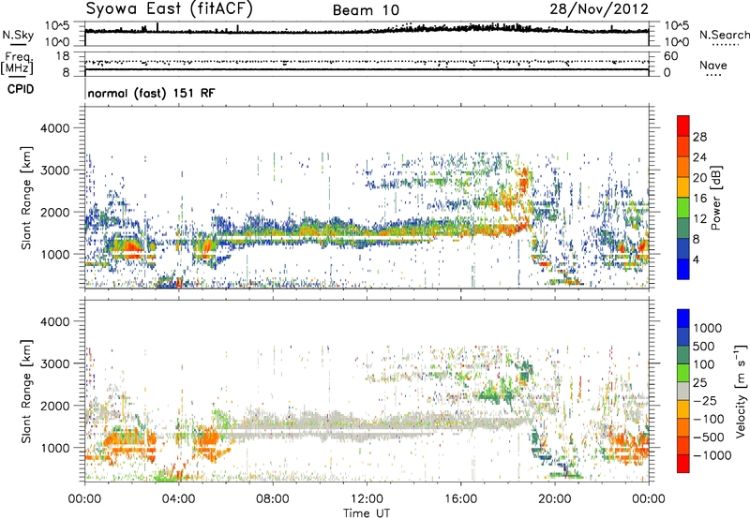Click the "Velocity [m s-1]" colorbar title
Viewport: 750px width, 519px height.
coord(741,391)
